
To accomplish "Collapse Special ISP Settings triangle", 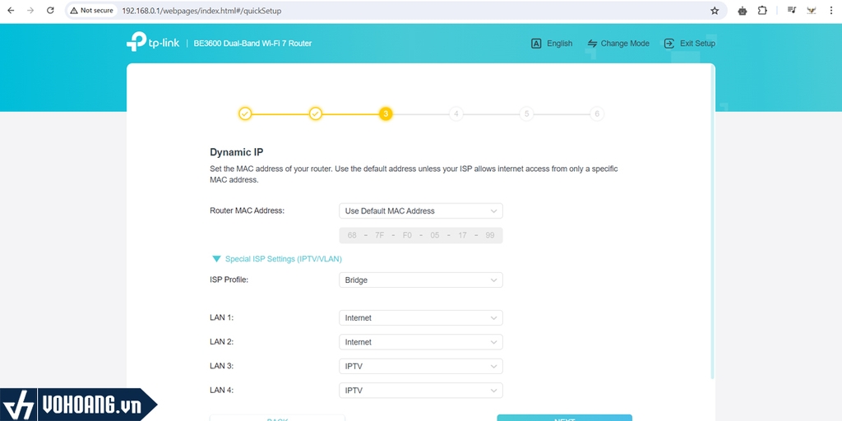I will [x=216, y=259].
